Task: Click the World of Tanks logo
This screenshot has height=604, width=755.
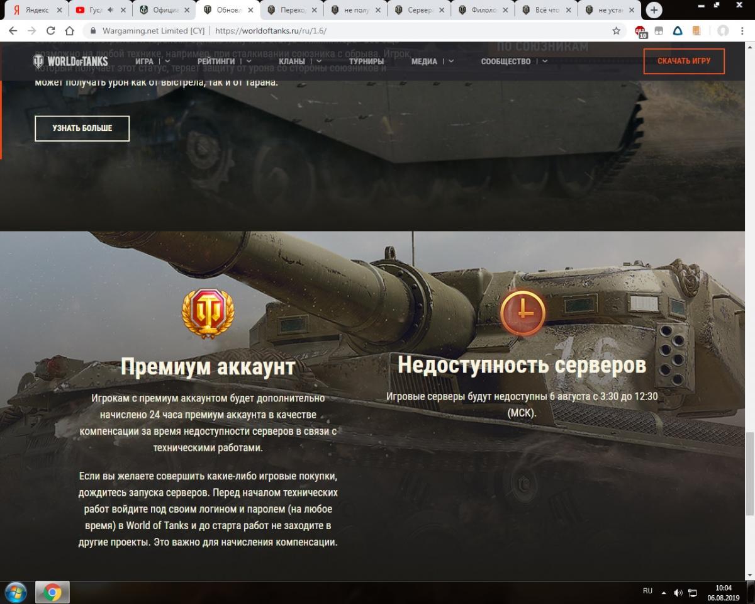Action: pyautogui.click(x=70, y=61)
